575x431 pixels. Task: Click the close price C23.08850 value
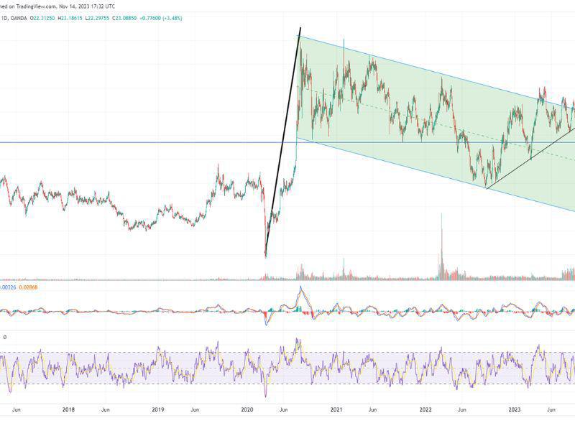[x=124, y=18]
